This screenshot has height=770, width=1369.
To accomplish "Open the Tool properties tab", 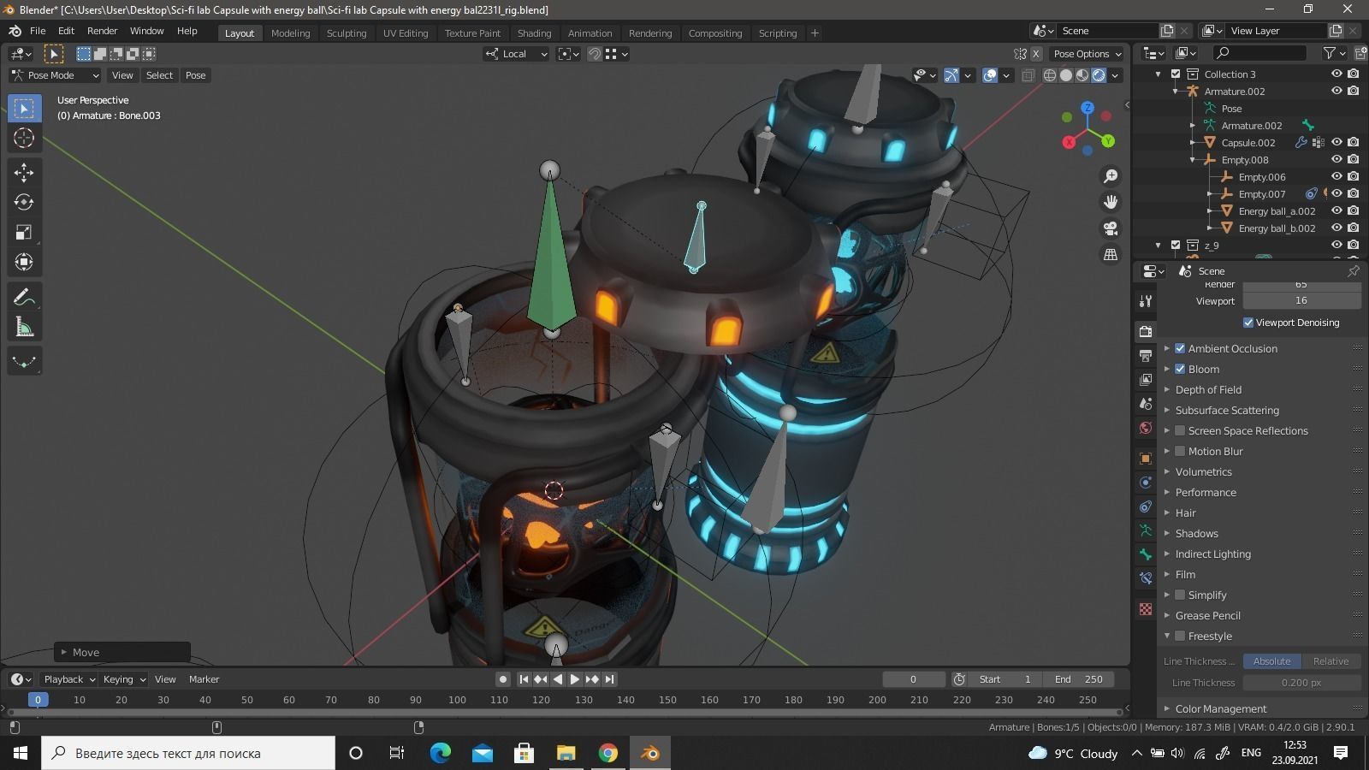I will pos(1146,301).
